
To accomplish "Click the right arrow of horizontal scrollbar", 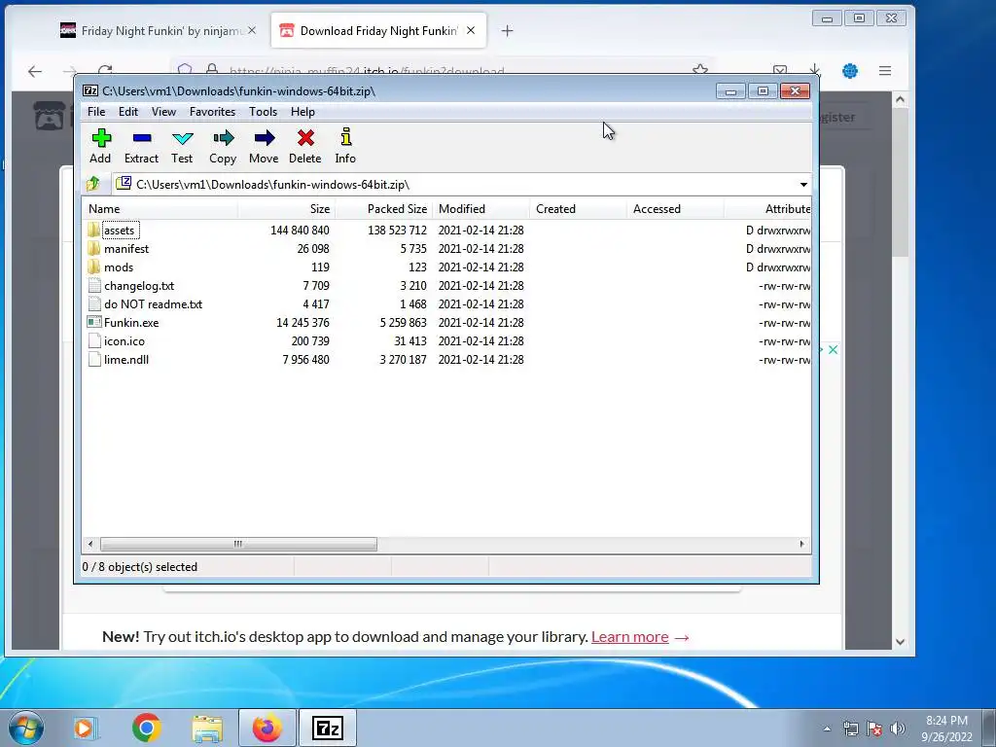I will pyautogui.click(x=801, y=544).
